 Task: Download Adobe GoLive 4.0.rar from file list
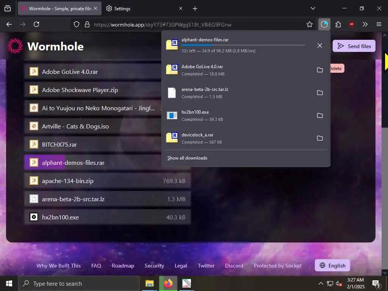tap(93, 72)
